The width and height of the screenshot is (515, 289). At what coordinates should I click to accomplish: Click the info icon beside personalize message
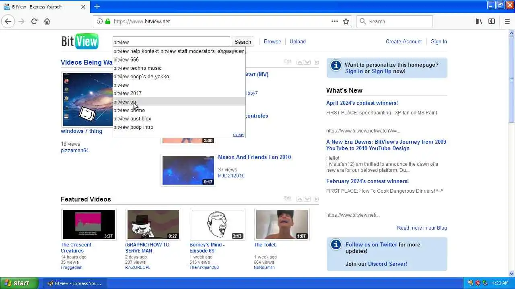tap(336, 65)
